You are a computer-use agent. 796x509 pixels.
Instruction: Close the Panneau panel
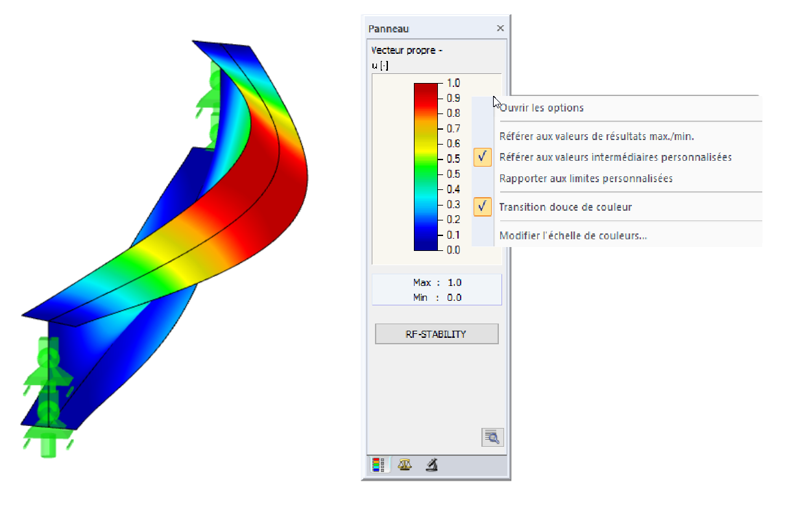(500, 29)
